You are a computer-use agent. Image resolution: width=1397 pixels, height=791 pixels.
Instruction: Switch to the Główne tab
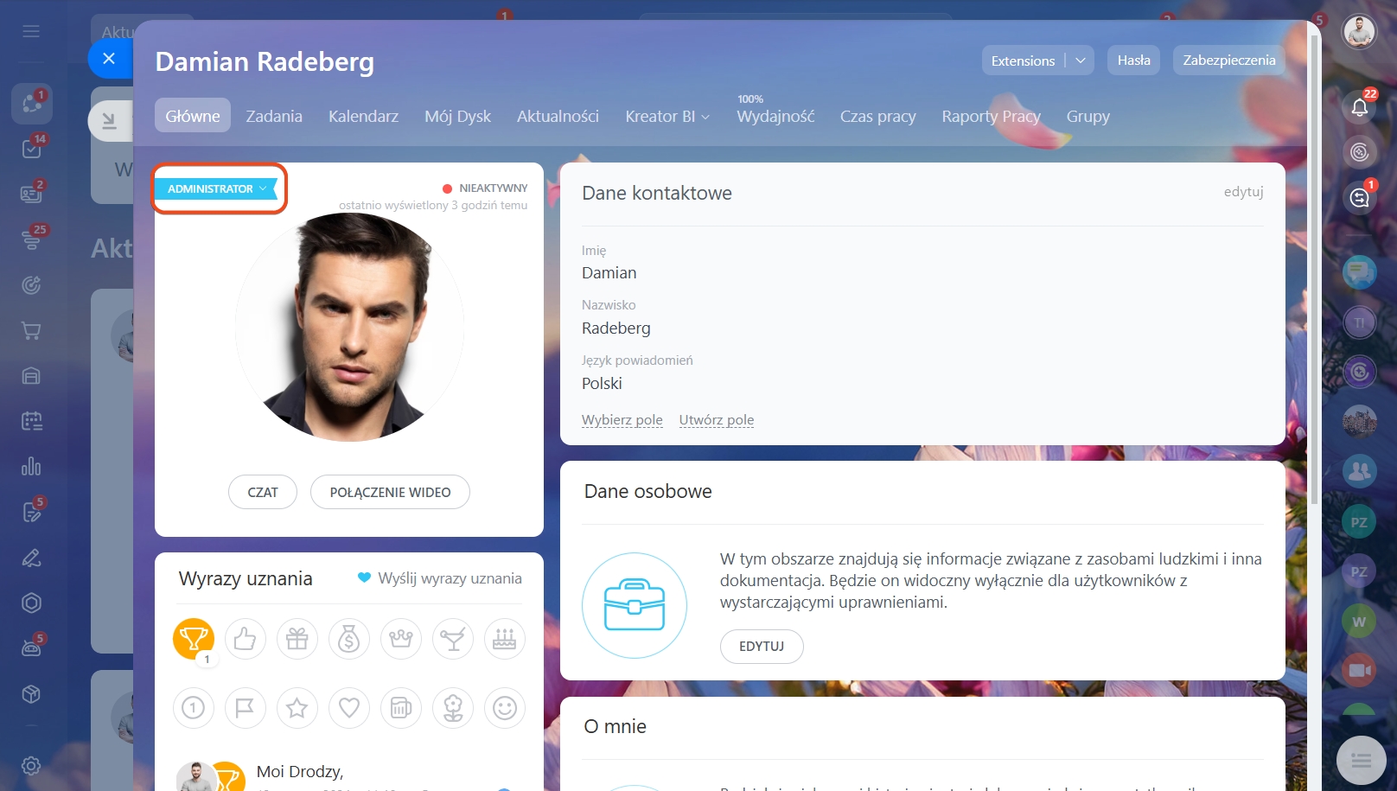pyautogui.click(x=193, y=116)
